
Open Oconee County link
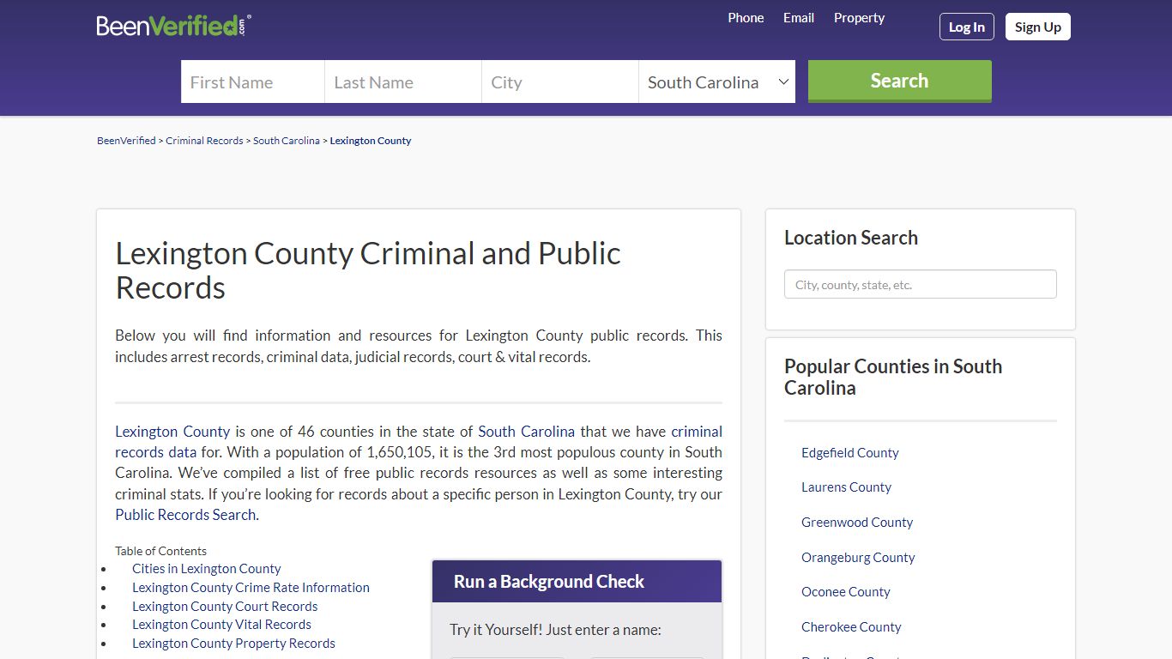click(846, 592)
